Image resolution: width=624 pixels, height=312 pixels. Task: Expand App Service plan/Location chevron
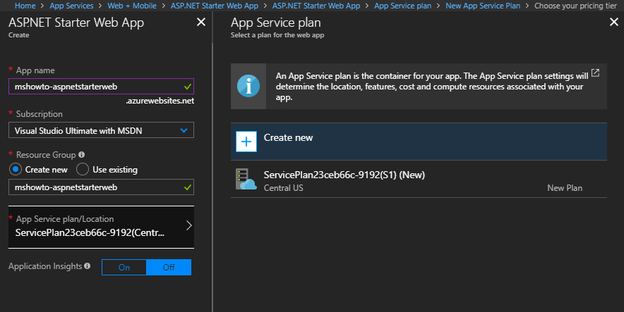pos(189,226)
